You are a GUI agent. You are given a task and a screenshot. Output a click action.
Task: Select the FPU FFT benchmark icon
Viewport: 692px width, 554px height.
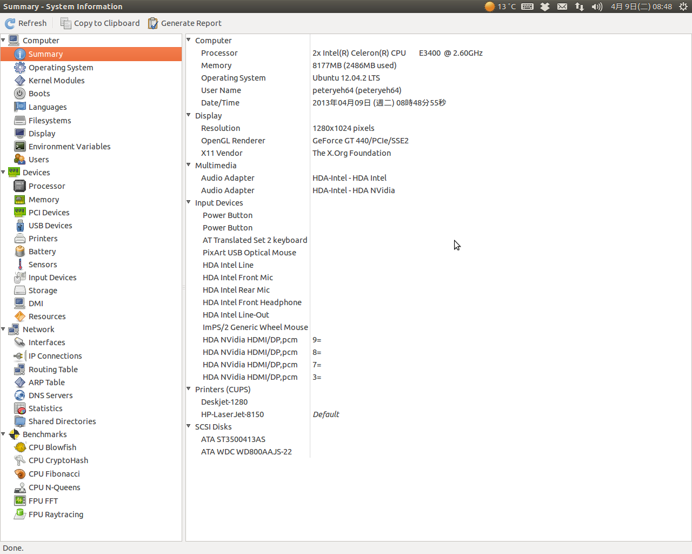point(20,501)
